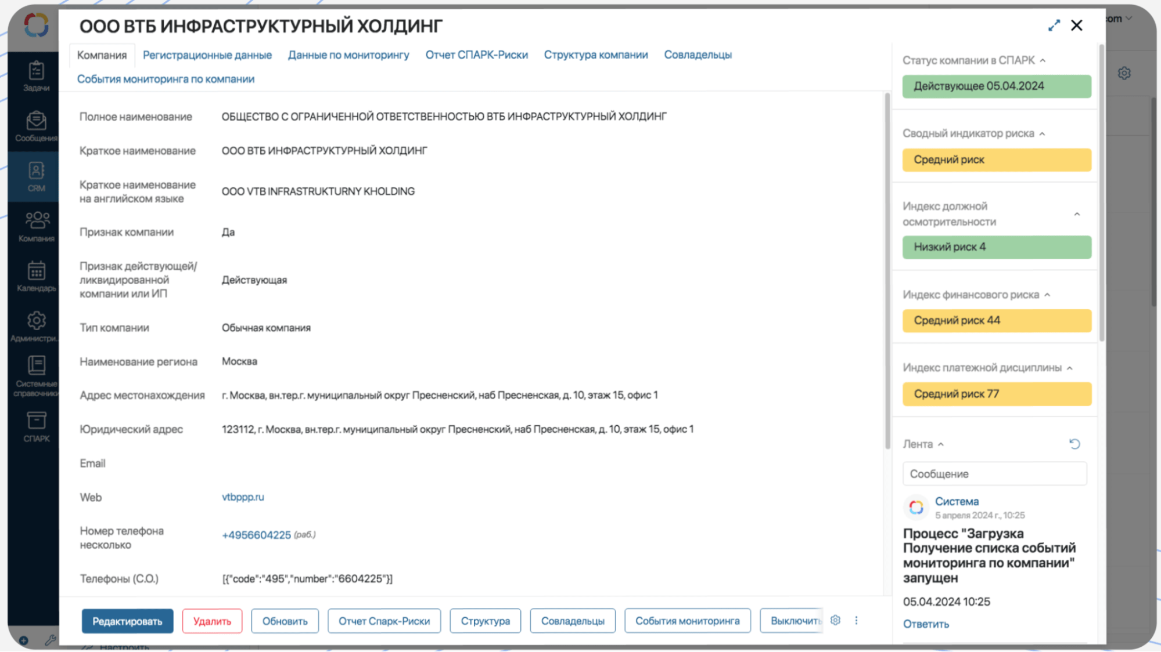Click the Низкий риск 4 badge
This screenshot has height=652, width=1161.
click(x=997, y=247)
